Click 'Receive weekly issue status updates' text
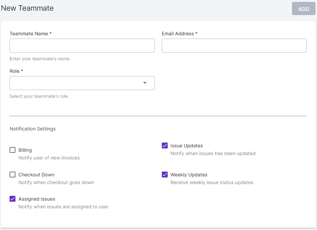Image resolution: width=317 pixels, height=230 pixels. pos(212,183)
